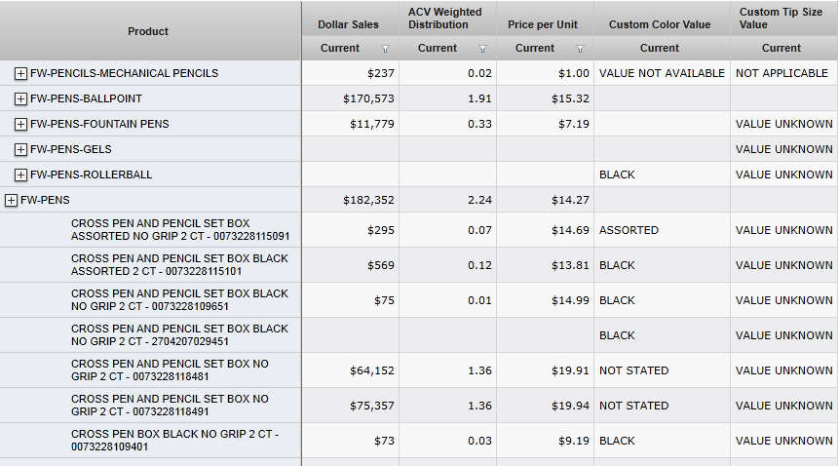Click the Price per Unit header
The width and height of the screenshot is (839, 466).
pos(543,23)
